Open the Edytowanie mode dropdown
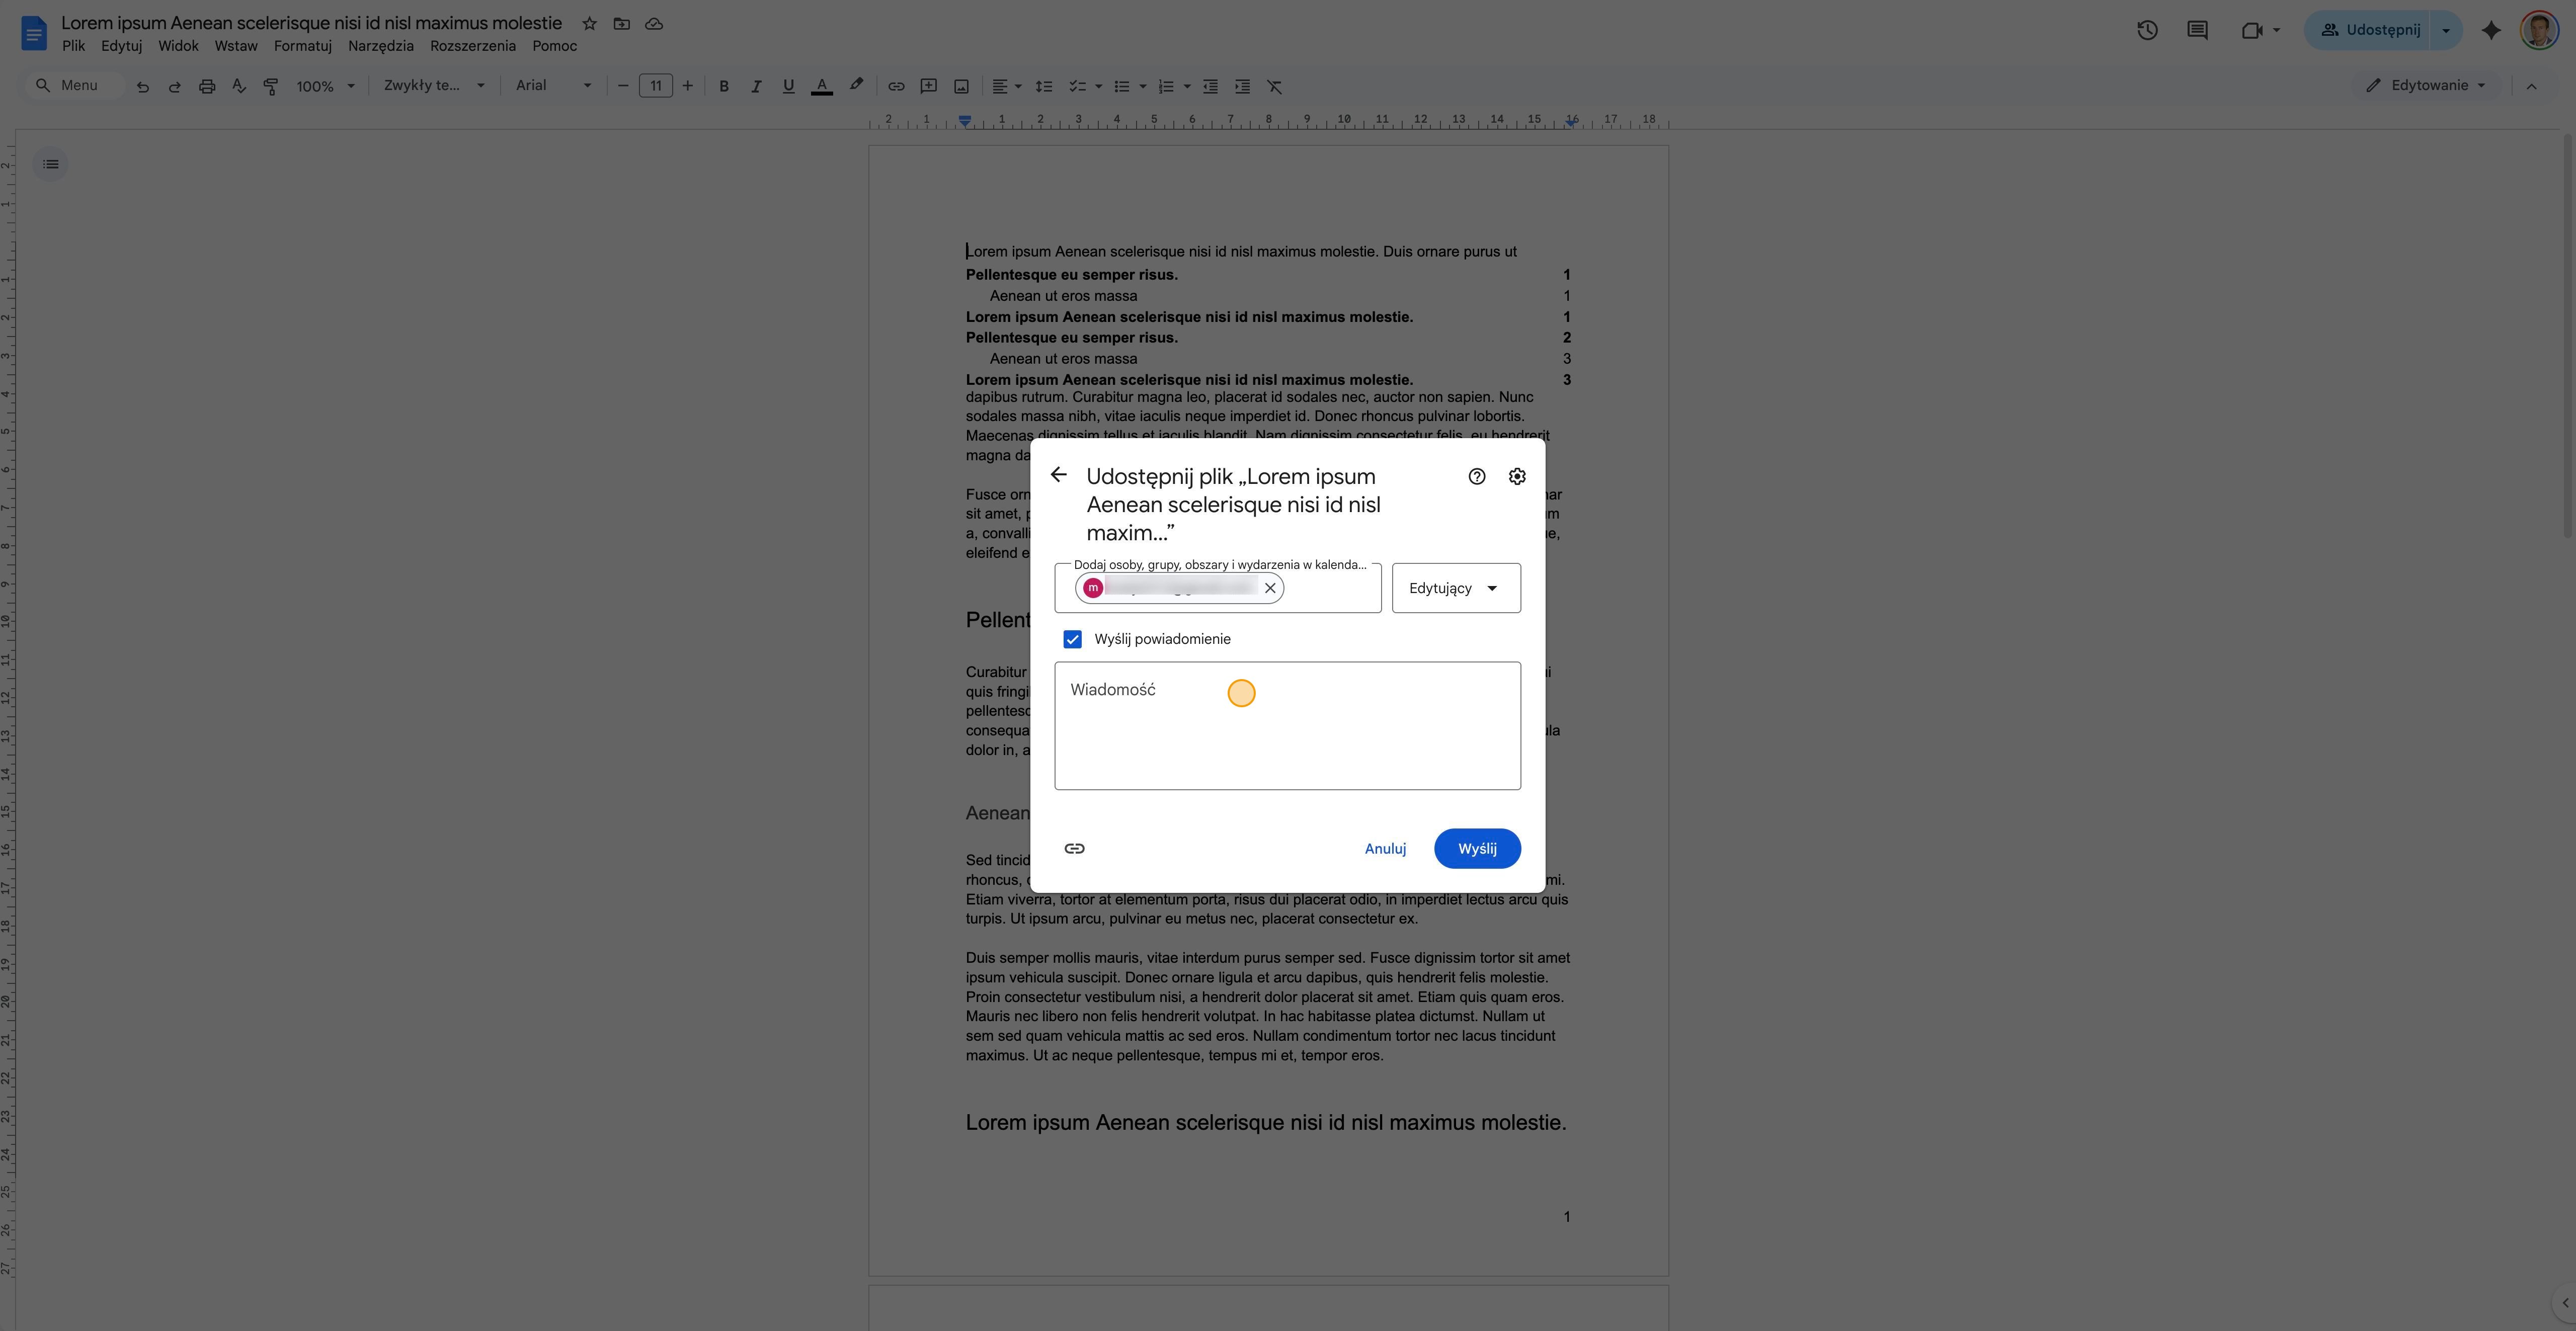Viewport: 2576px width, 1331px height. pyautogui.click(x=2426, y=86)
